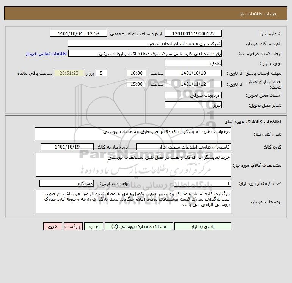The image size is (292, 283).
Task: Click the ایجاد کننده درخواست label
Action: (260, 54)
